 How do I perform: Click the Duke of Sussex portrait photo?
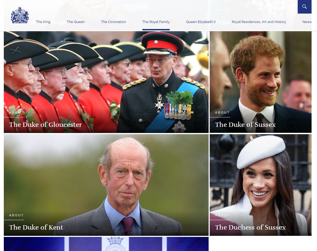(260, 82)
